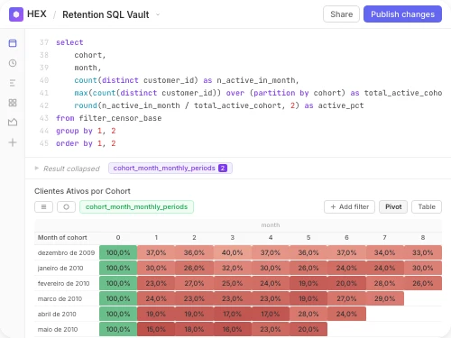Click the fevereiro de 2010 row label

coord(63,283)
